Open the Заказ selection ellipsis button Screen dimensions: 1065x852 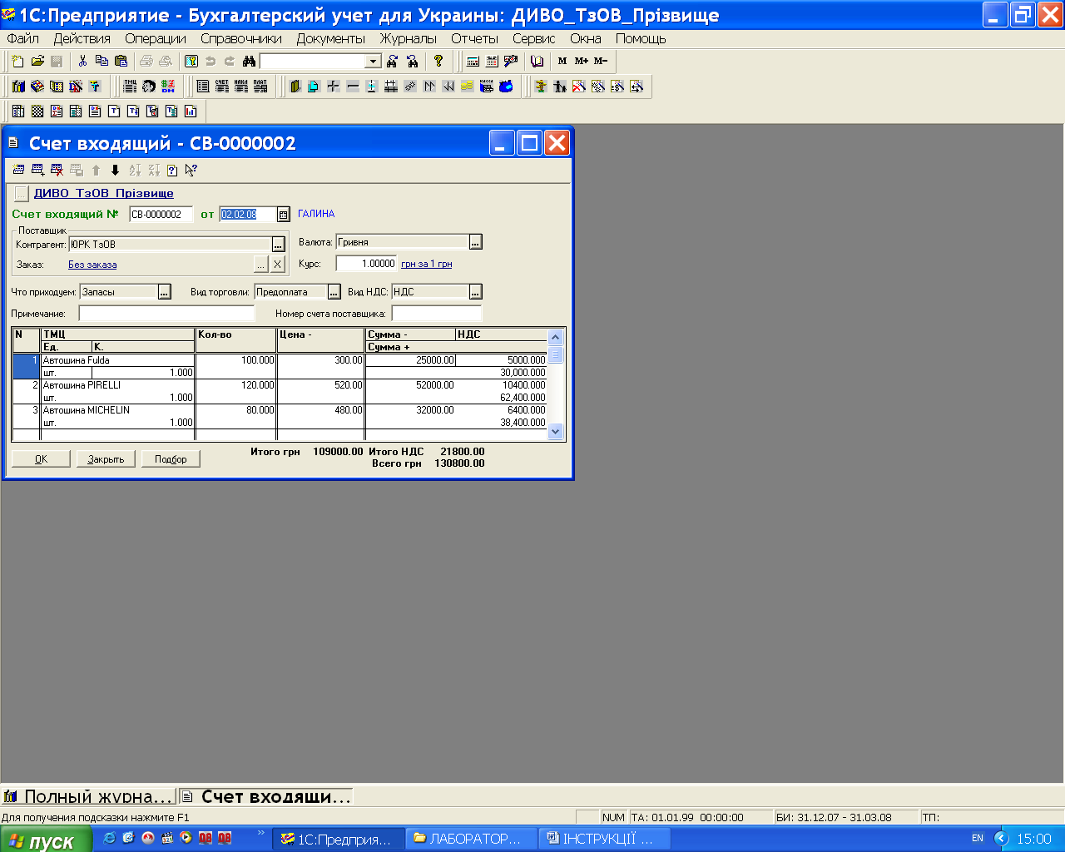(x=261, y=264)
